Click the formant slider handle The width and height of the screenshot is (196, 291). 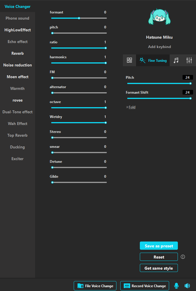(x=79, y=18)
